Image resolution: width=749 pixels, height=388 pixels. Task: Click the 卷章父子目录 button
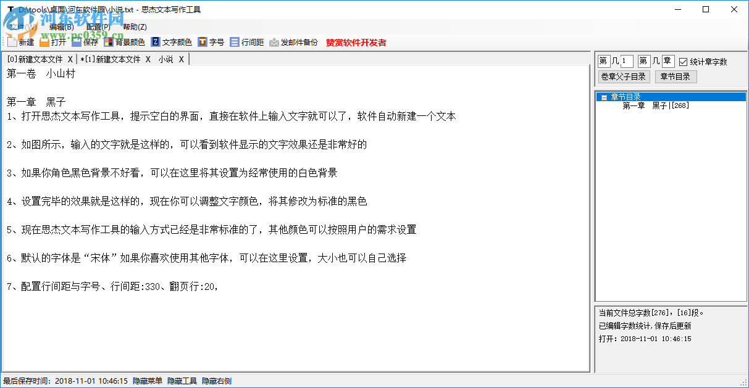click(624, 76)
